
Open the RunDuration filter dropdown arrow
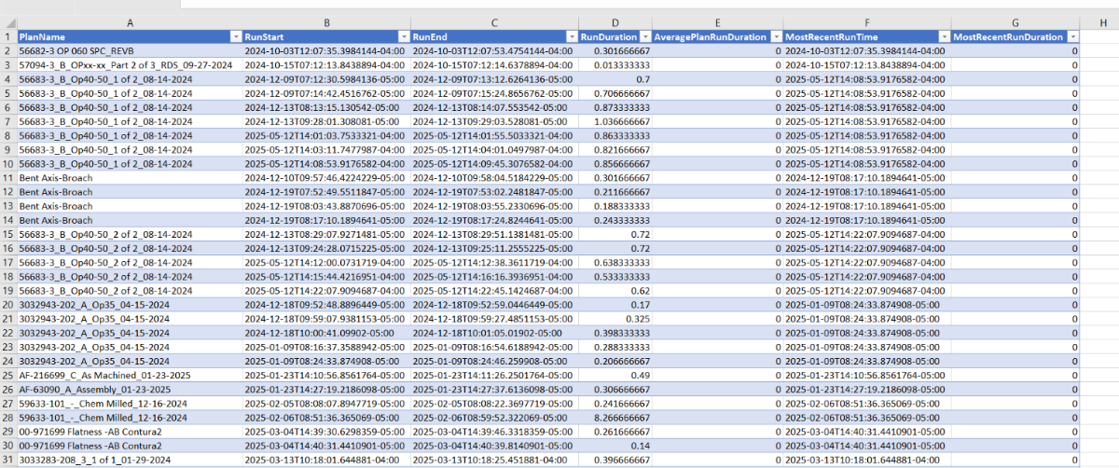click(643, 36)
